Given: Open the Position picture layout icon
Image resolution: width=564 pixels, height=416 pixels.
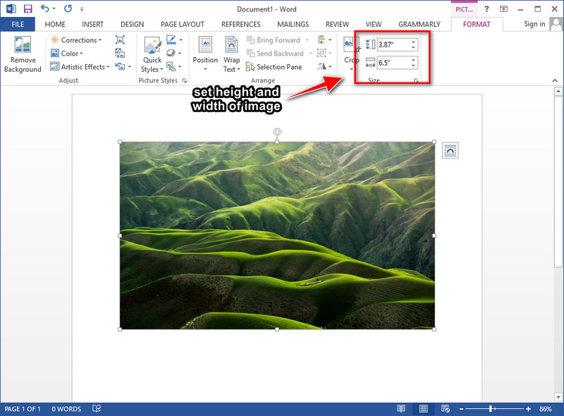Looking at the screenshot, I should [x=205, y=44].
